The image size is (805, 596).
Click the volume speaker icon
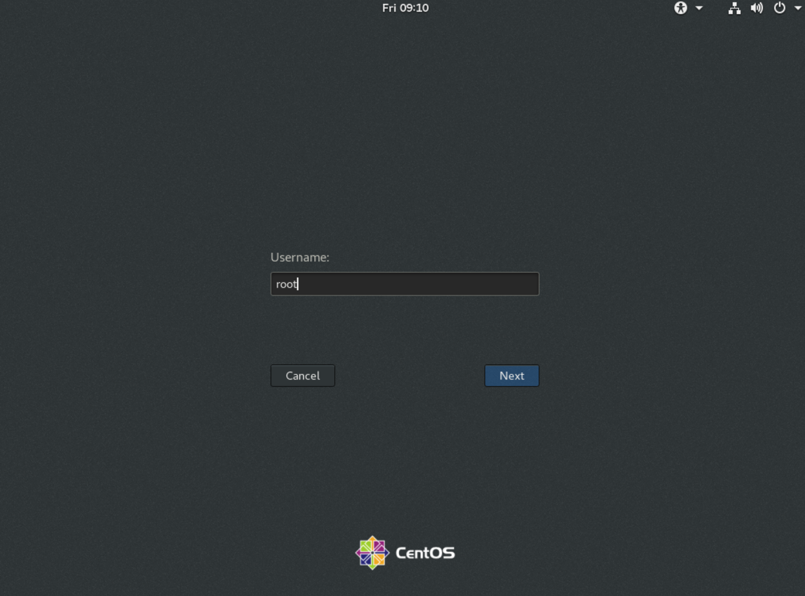[757, 8]
